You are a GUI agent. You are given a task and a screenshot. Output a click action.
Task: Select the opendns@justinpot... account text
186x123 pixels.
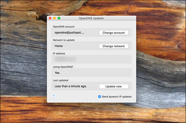pos(69,33)
